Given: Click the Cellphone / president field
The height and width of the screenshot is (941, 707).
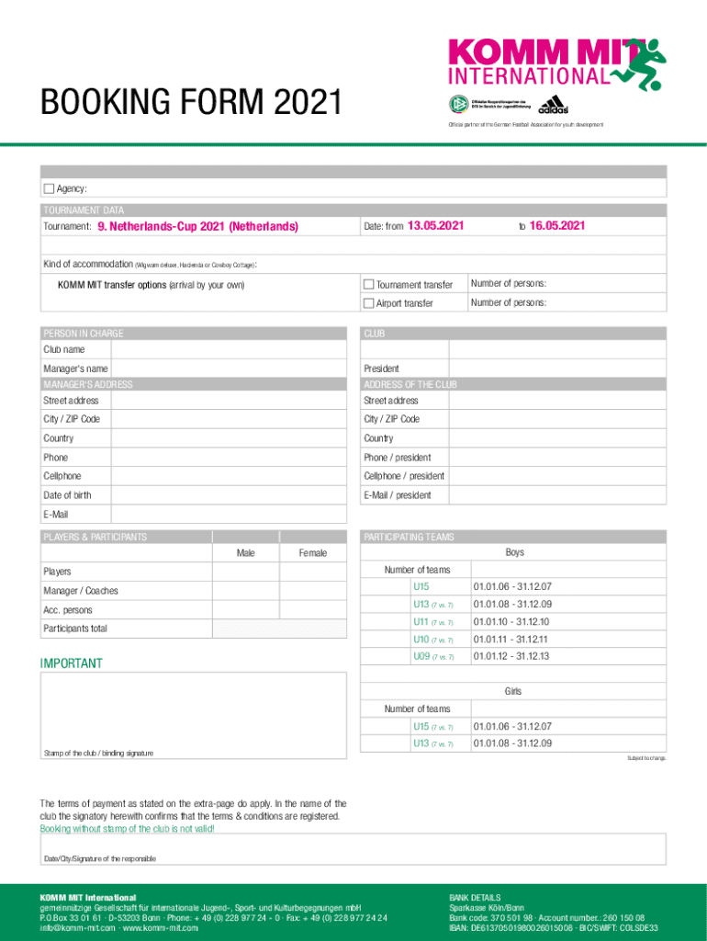Looking at the screenshot, I should [x=557, y=476].
